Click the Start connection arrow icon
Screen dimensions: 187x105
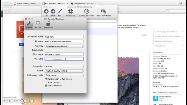(53, 12)
